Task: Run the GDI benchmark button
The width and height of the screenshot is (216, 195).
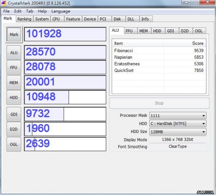Action: [x=14, y=114]
